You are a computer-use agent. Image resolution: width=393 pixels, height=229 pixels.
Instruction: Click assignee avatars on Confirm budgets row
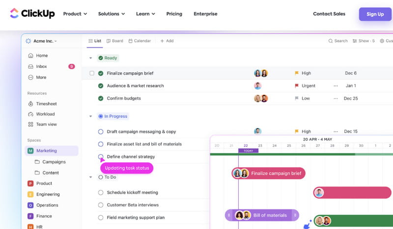tap(261, 98)
